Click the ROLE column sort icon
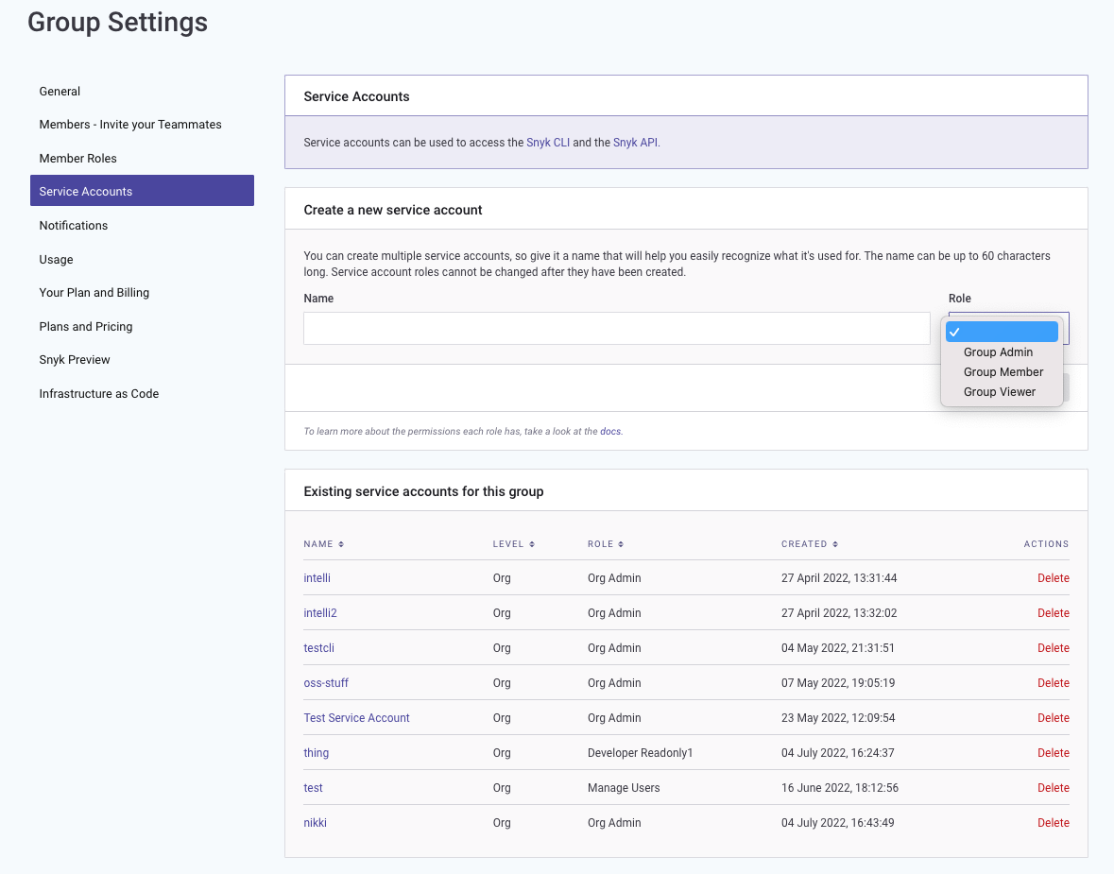This screenshot has width=1114, height=874. 621,544
